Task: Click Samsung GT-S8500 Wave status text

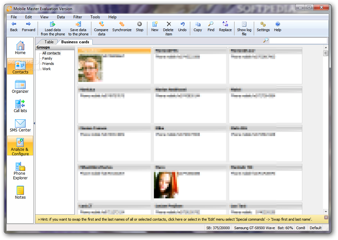Action: click(x=254, y=228)
